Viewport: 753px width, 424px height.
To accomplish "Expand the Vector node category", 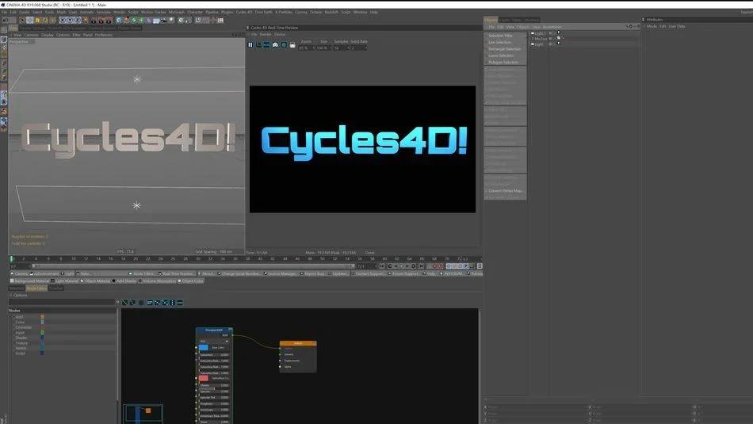I will point(20,348).
